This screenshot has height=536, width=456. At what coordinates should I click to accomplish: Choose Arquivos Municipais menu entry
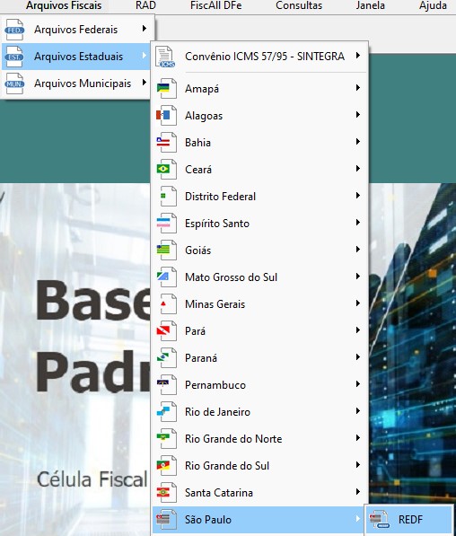[76, 83]
